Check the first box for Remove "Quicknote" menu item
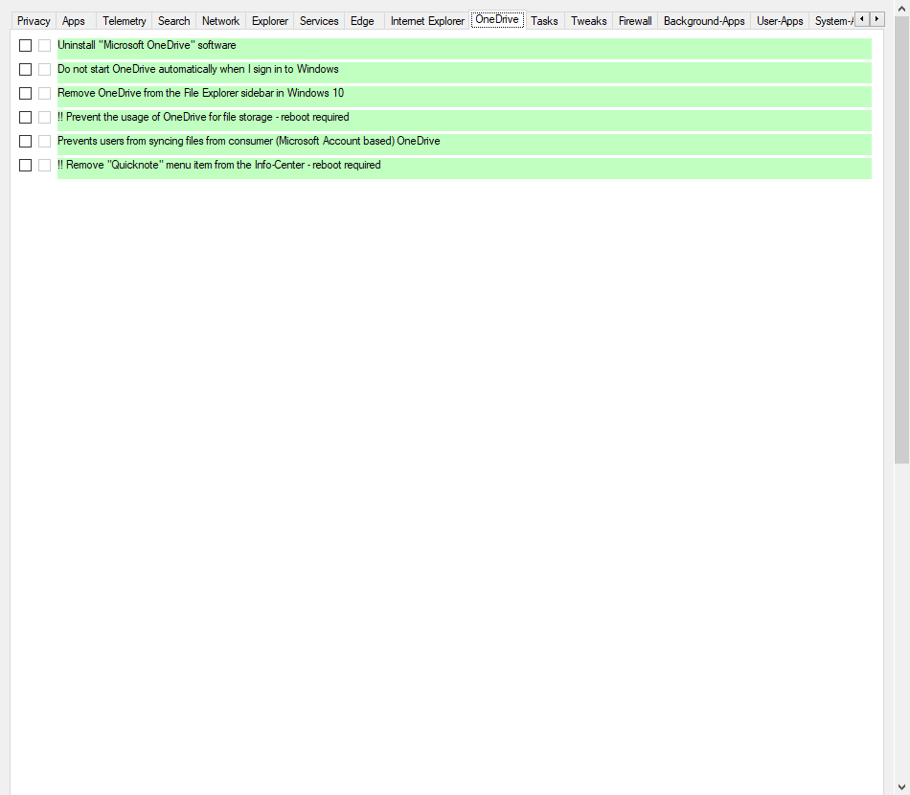The width and height of the screenshot is (910, 795). 26,166
